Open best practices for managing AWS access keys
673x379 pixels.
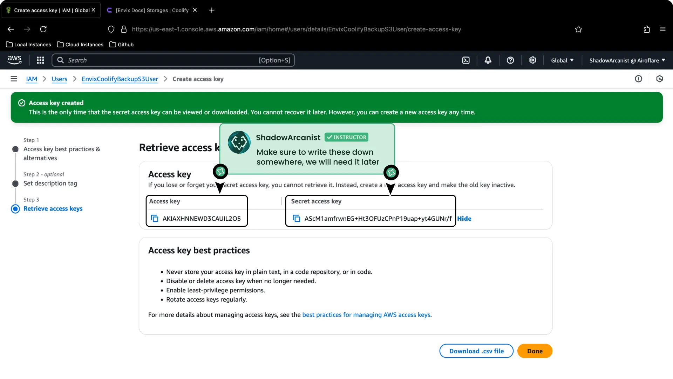[366, 315]
